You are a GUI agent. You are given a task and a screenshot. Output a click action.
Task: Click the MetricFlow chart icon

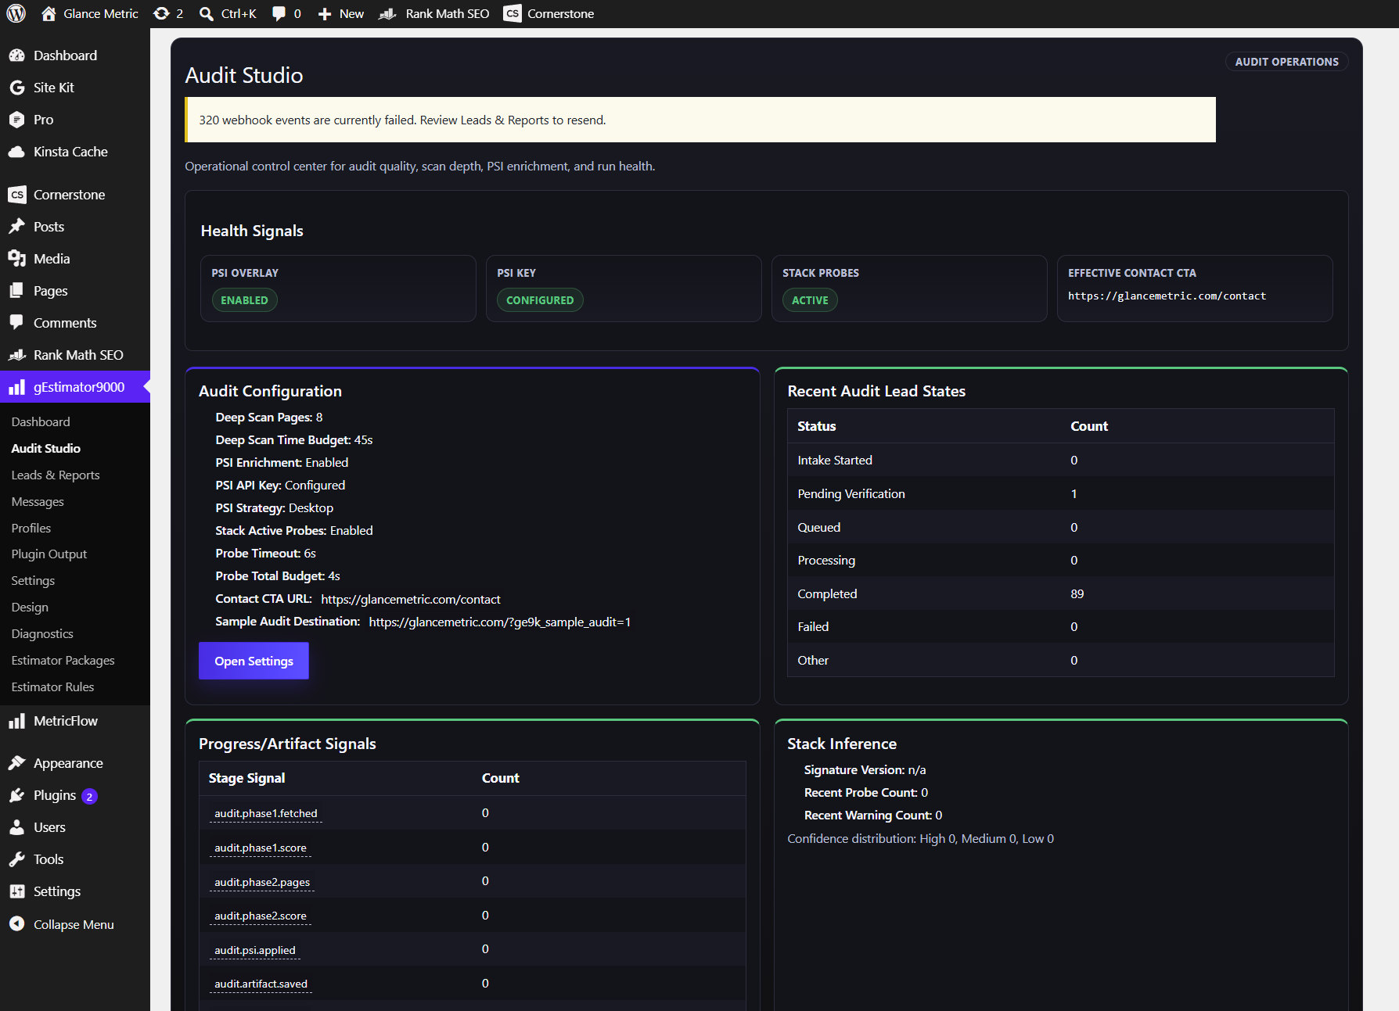click(16, 721)
